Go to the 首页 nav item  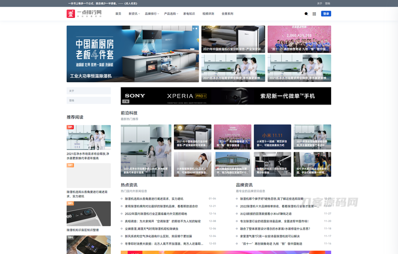118,14
